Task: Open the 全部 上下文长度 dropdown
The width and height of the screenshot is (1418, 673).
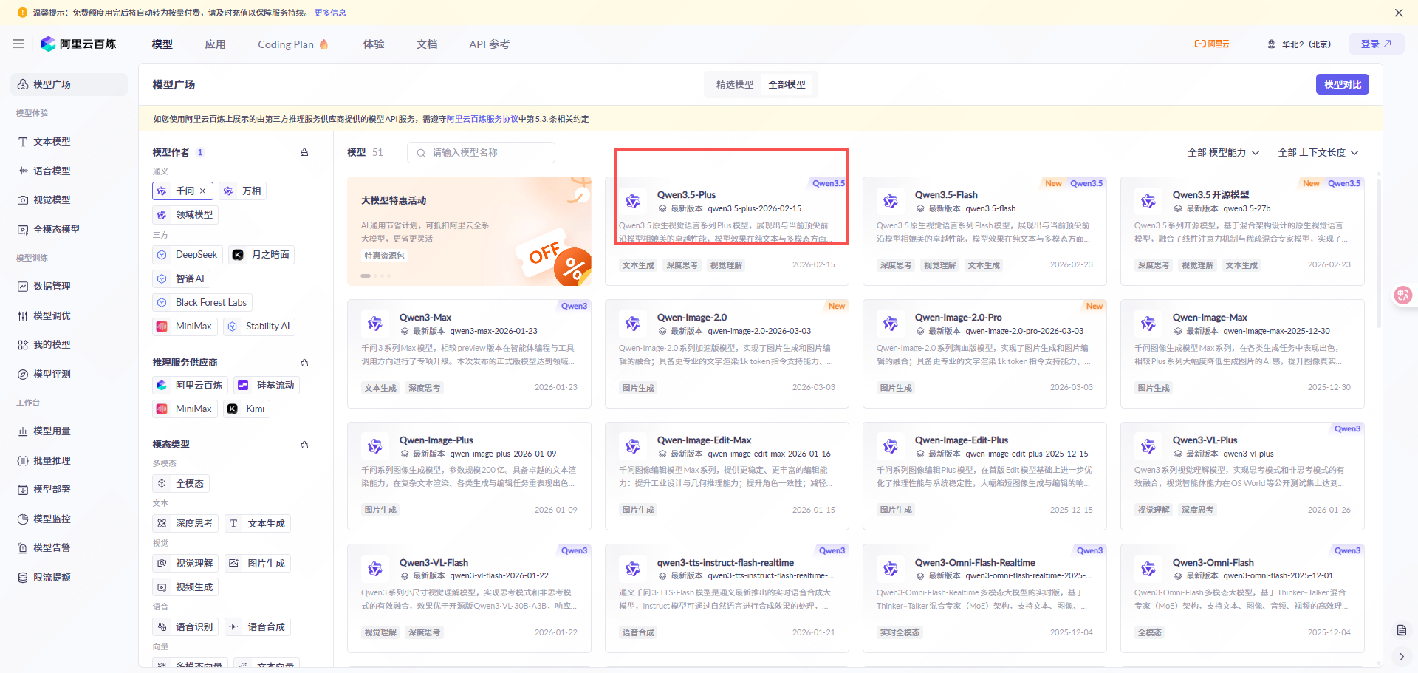Action: (x=1318, y=153)
